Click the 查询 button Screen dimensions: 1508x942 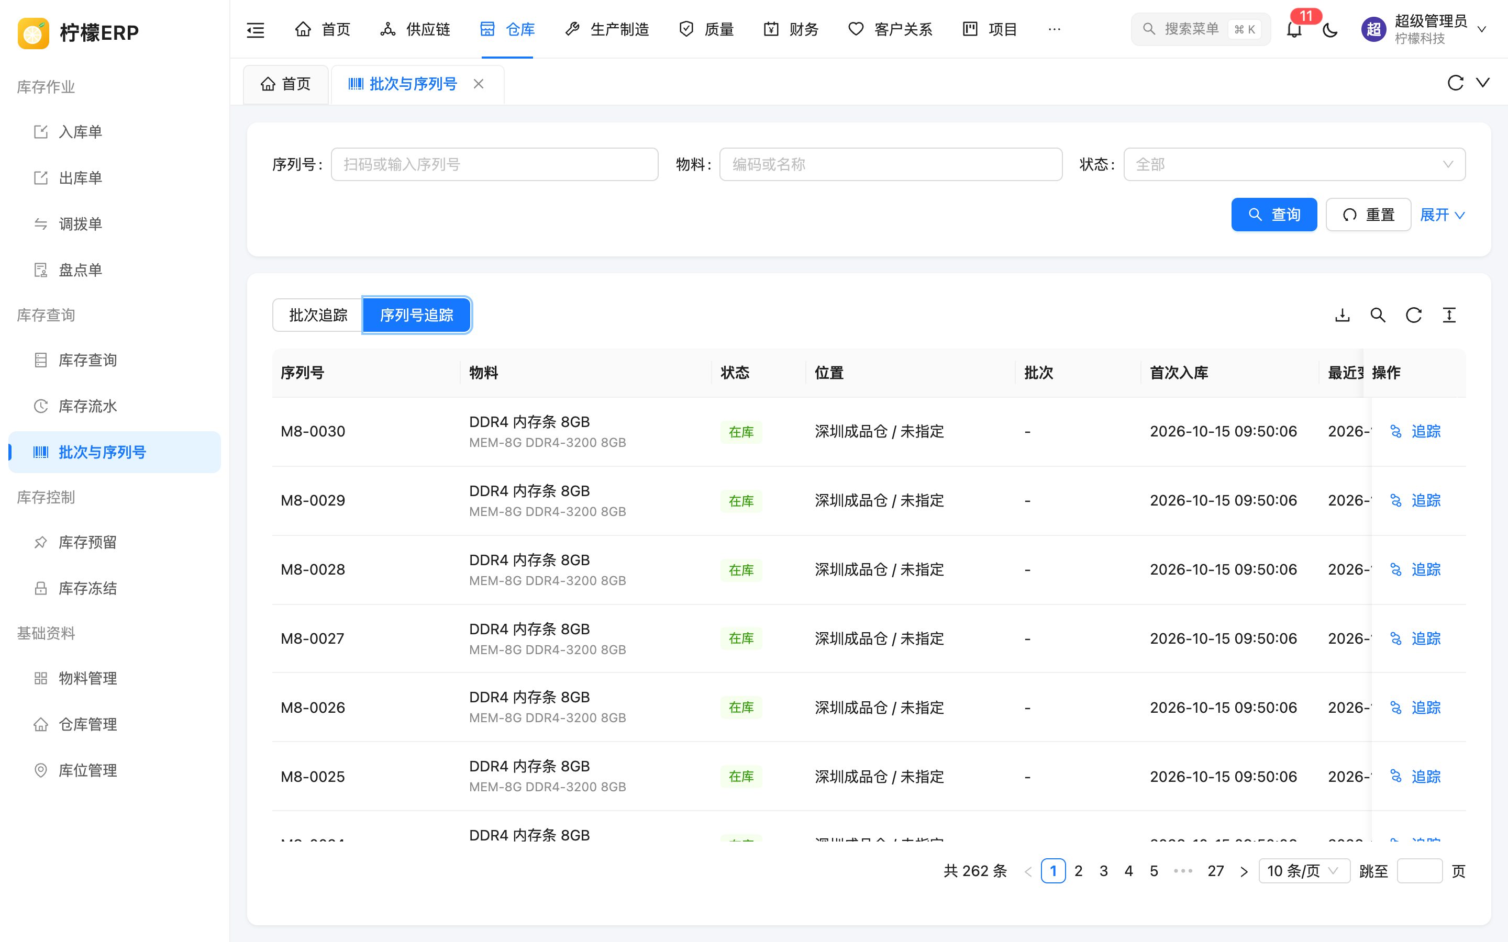[1274, 215]
